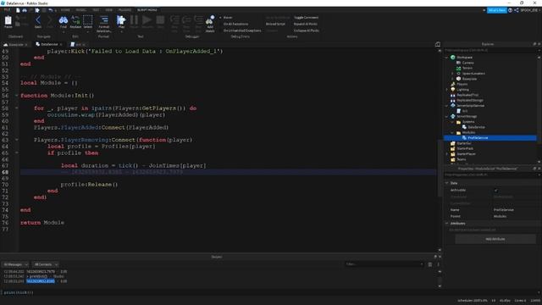
Task: Select On Unhandled Exceptions debug option
Action: pos(242,30)
